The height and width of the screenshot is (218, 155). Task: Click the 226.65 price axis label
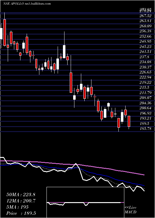click(145, 72)
